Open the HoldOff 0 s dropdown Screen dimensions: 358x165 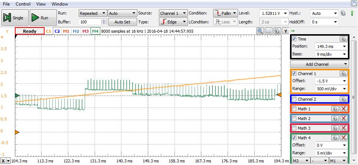(324, 22)
